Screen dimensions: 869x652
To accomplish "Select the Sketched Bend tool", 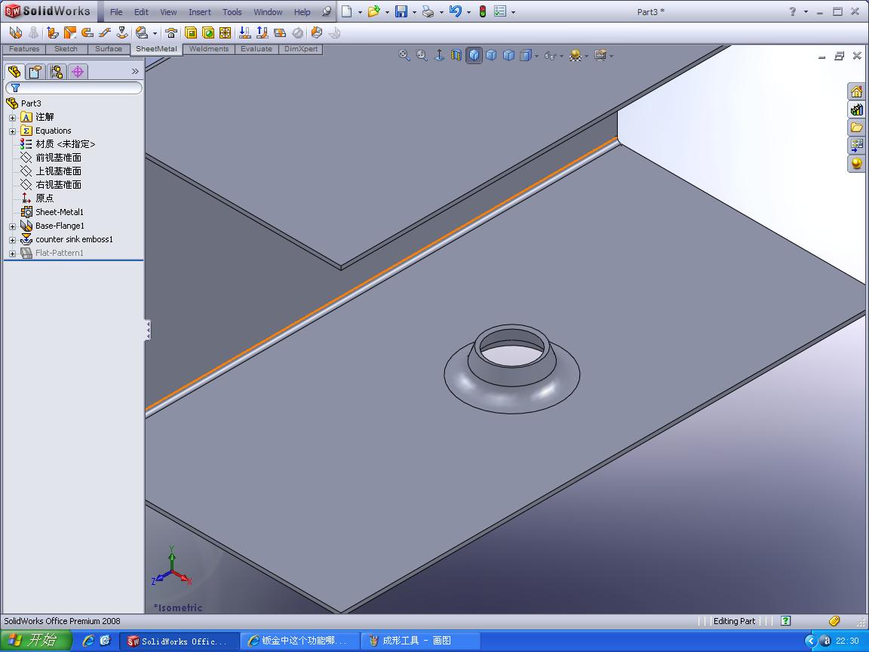I will [x=121, y=32].
